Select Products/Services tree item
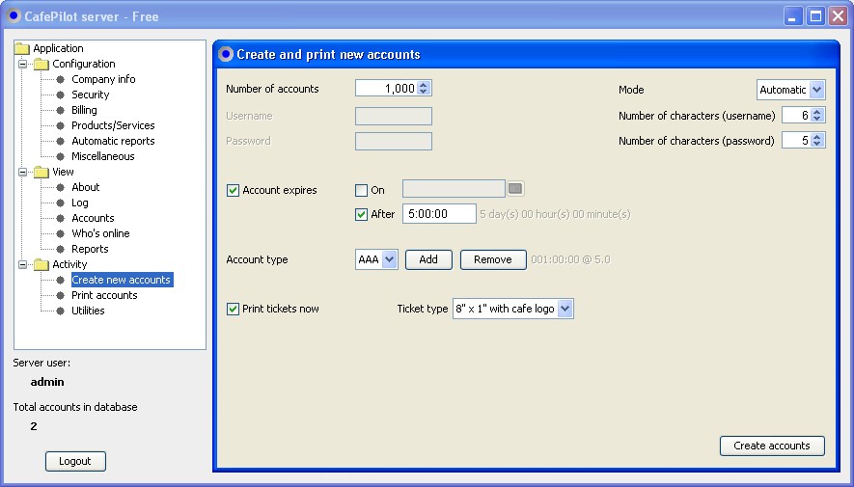The height and width of the screenshot is (487, 854). pos(113,125)
